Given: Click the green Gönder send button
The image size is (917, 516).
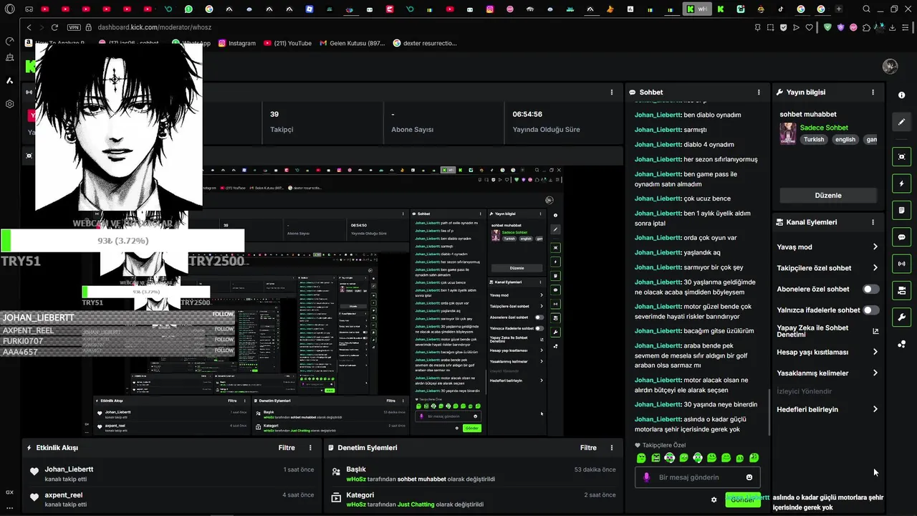Looking at the screenshot, I should pyautogui.click(x=743, y=500).
